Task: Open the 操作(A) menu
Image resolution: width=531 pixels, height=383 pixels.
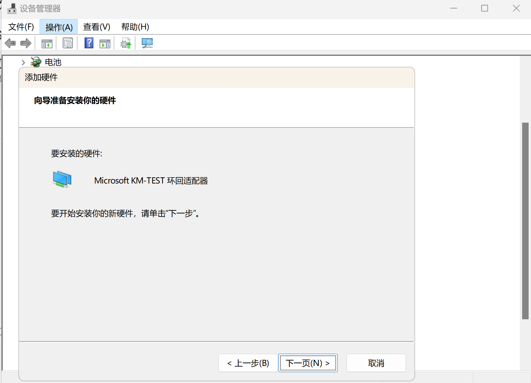Action: point(59,27)
